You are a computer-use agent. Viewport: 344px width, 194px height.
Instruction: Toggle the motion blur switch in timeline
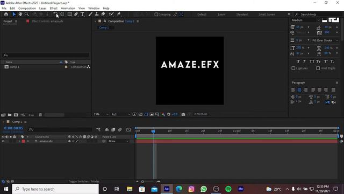pyautogui.click(x=120, y=130)
